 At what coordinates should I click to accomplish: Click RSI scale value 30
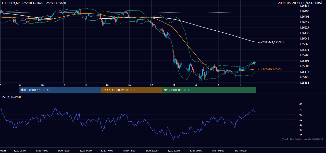(301, 130)
